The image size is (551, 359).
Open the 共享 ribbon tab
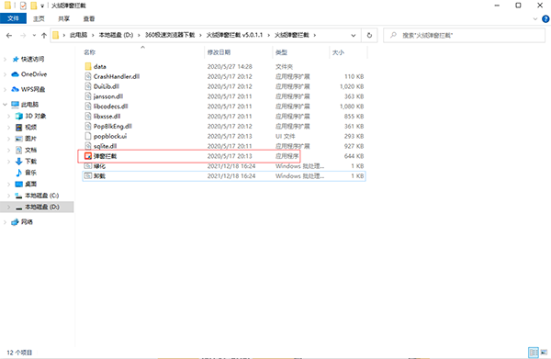click(x=64, y=18)
